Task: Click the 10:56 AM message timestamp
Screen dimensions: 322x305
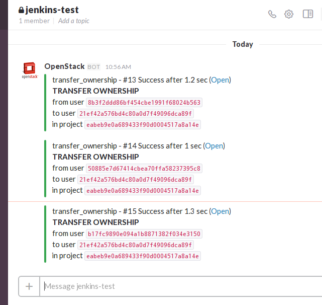Action: [118, 67]
